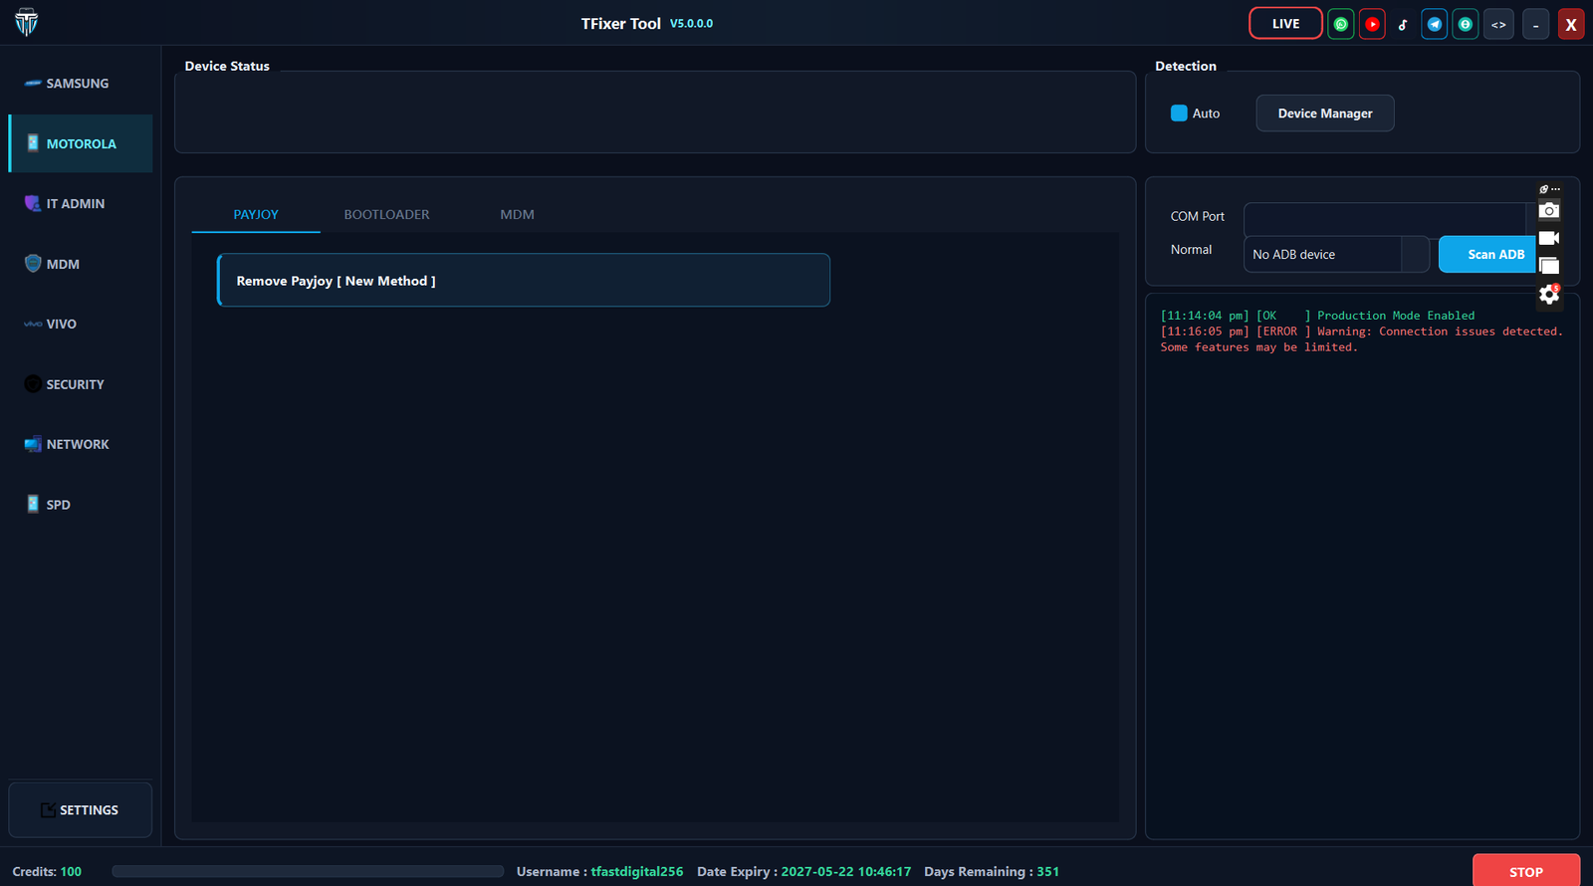The height and width of the screenshot is (886, 1593).
Task: Open the Telegram channel icon
Action: (x=1435, y=24)
